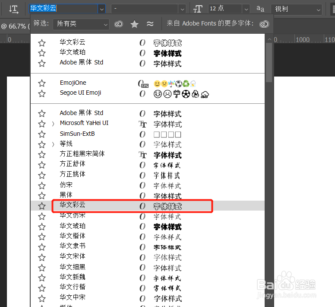Click the font list scrollbar thumb
The width and height of the screenshot is (335, 307).
(x=269, y=63)
